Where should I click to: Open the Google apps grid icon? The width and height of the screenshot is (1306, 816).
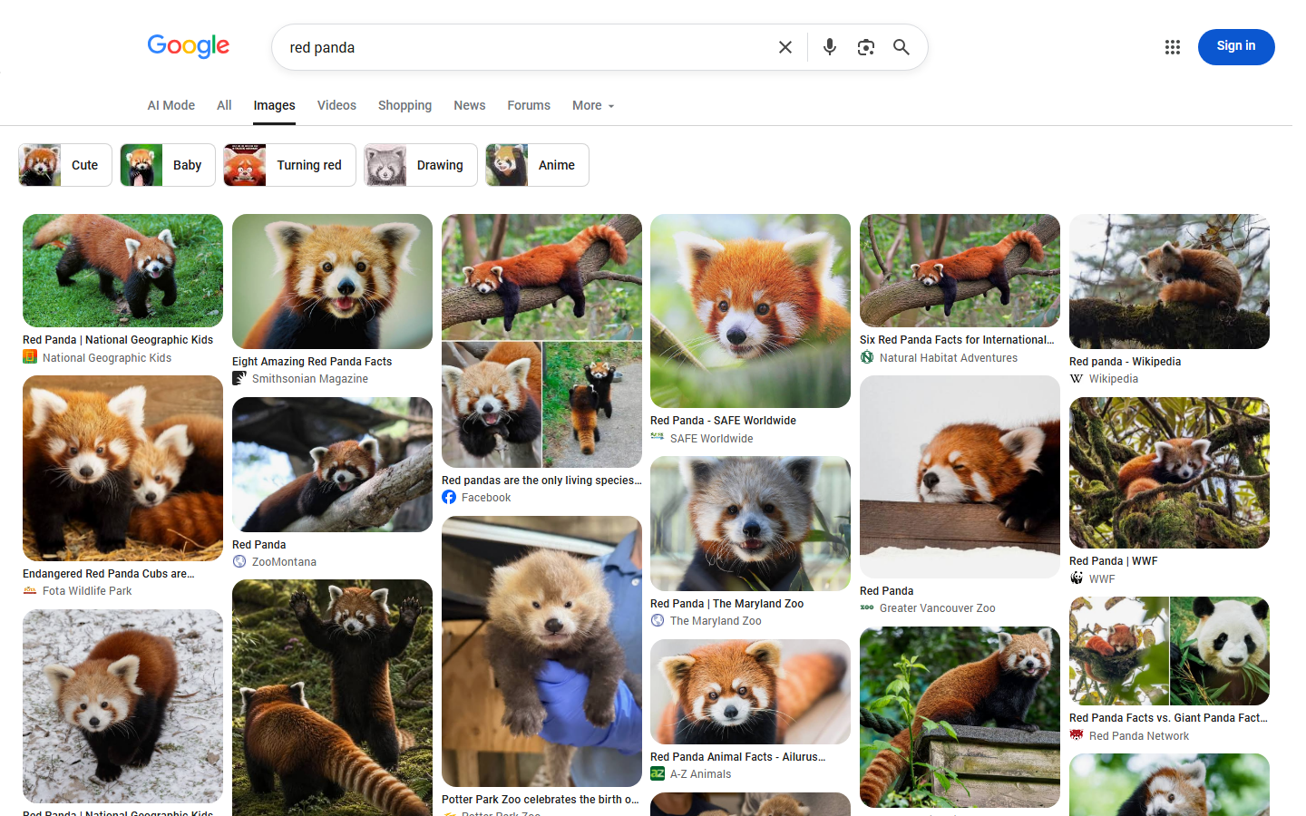(1173, 47)
